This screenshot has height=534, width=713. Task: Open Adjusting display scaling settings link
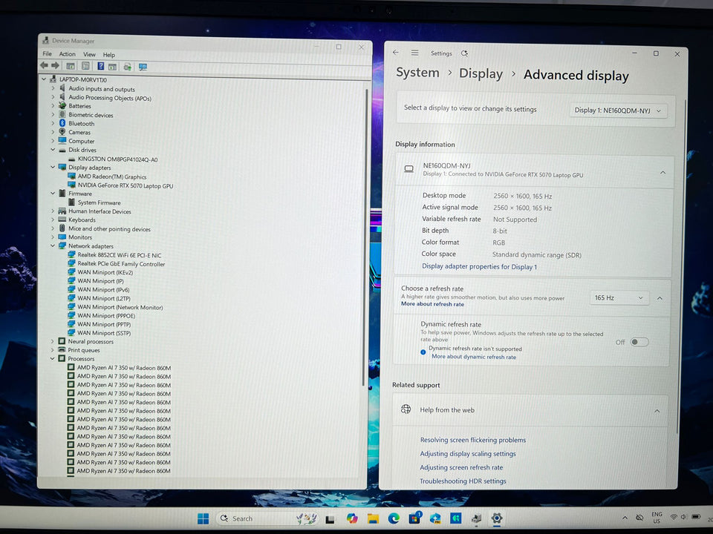468,454
